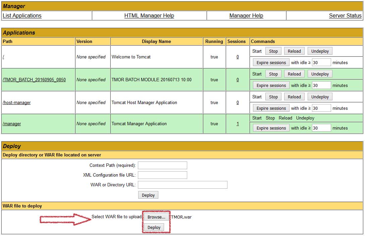Click the "Welcome to Tomcat" display name
This screenshot has width=365, height=236.
pos(131,57)
